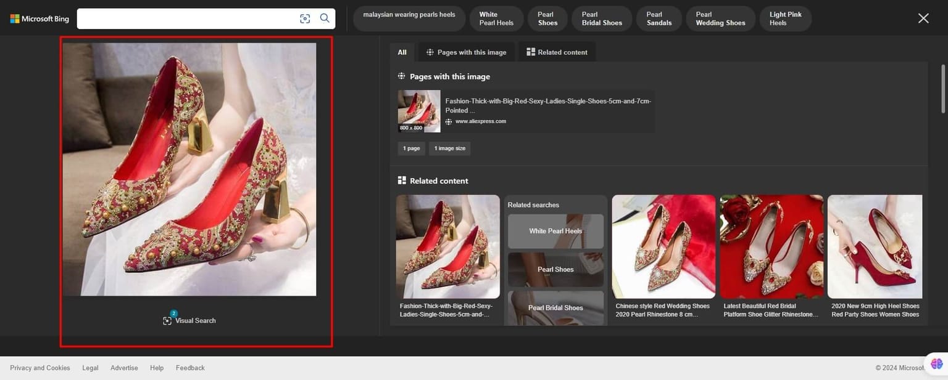Select the White Pearl Heels suggestion pill
Screen dimensions: 948x380
click(496, 18)
